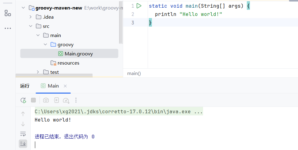Viewport: 298px width, 150px height.
Task: Collapse the src folder
Action: pos(31,26)
